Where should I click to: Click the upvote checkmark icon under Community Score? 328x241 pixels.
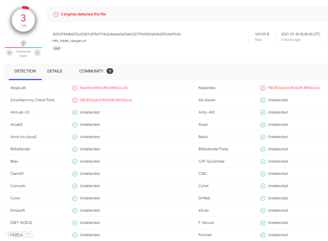pyautogui.click(x=37, y=53)
